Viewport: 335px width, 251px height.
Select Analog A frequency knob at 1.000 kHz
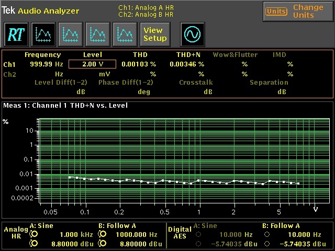pyautogui.click(x=35, y=235)
